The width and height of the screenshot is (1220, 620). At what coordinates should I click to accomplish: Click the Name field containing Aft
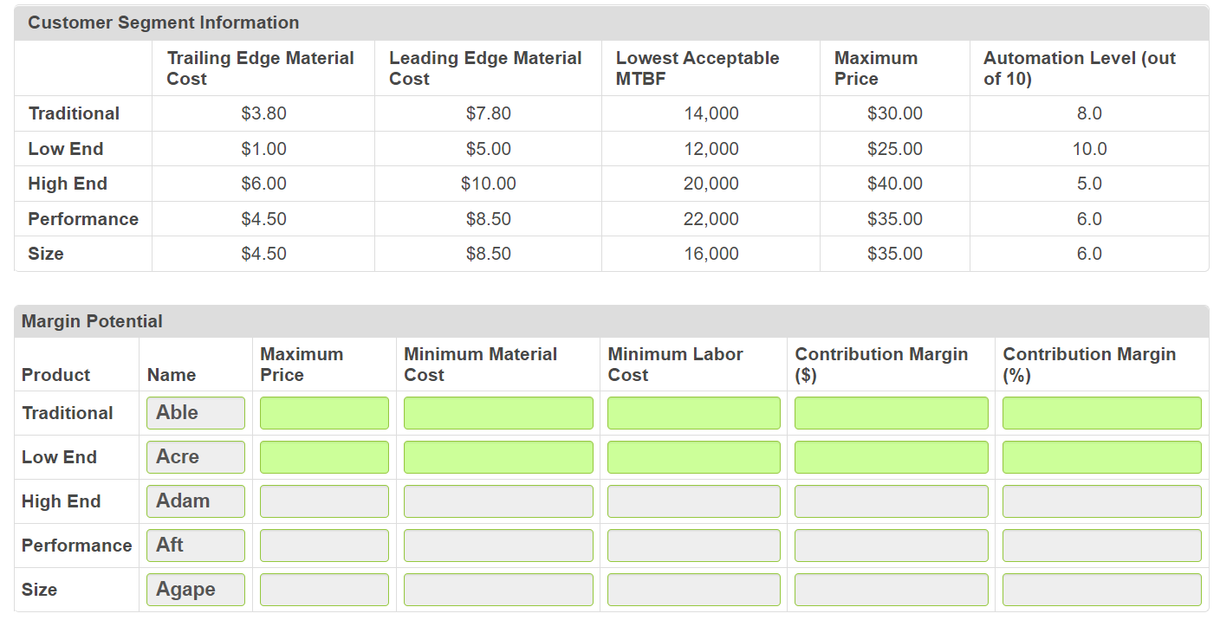[195, 545]
